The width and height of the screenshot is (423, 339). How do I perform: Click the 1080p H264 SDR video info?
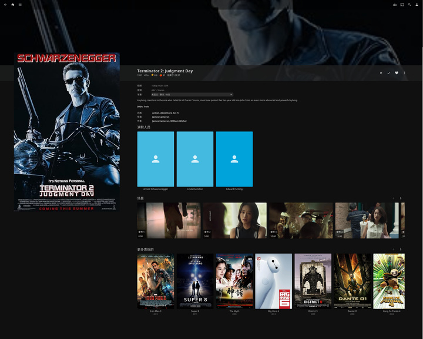[x=160, y=86]
